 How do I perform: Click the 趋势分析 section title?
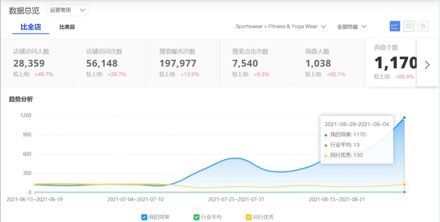point(21,99)
